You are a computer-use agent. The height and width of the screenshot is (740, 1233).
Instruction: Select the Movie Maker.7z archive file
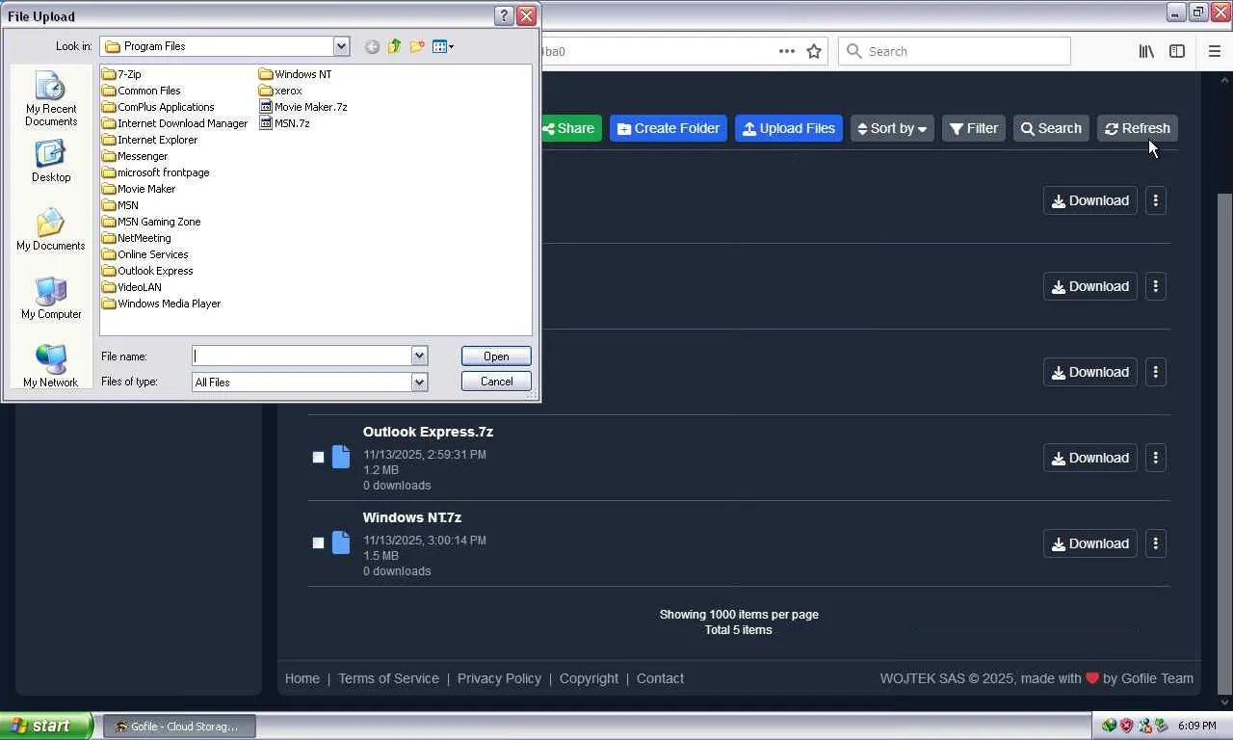point(303,107)
